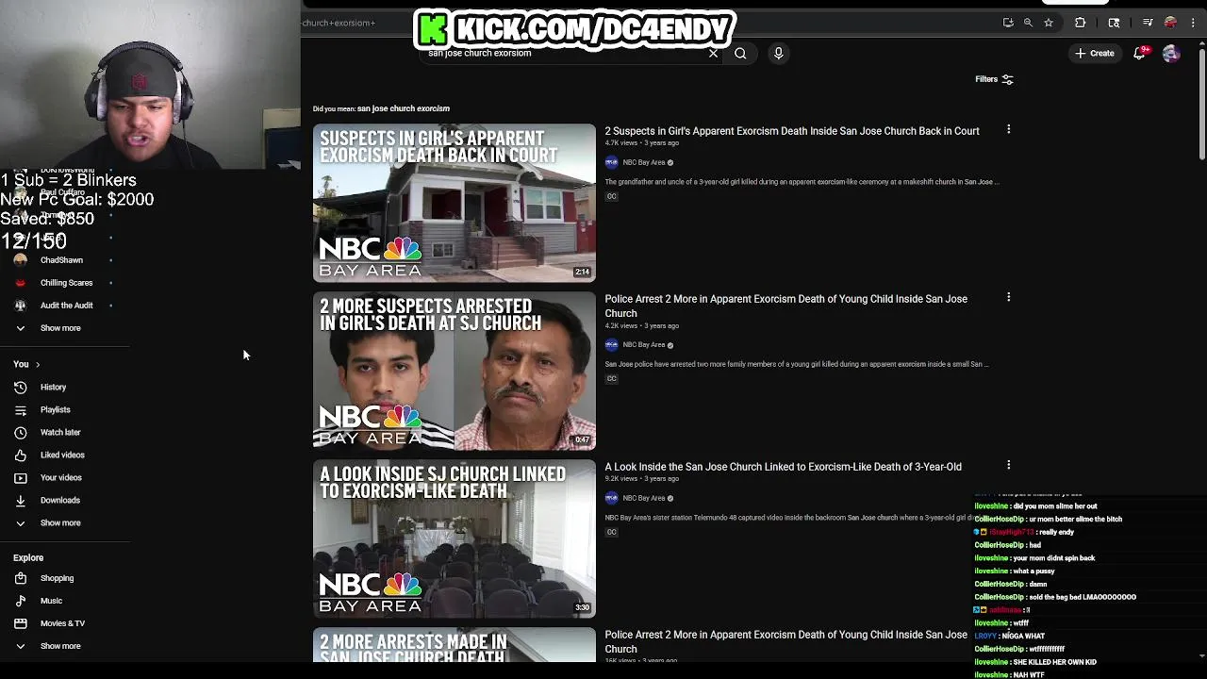1207x679 pixels.
Task: Click the browser tab search toolbar icon
Action: pos(1114,23)
